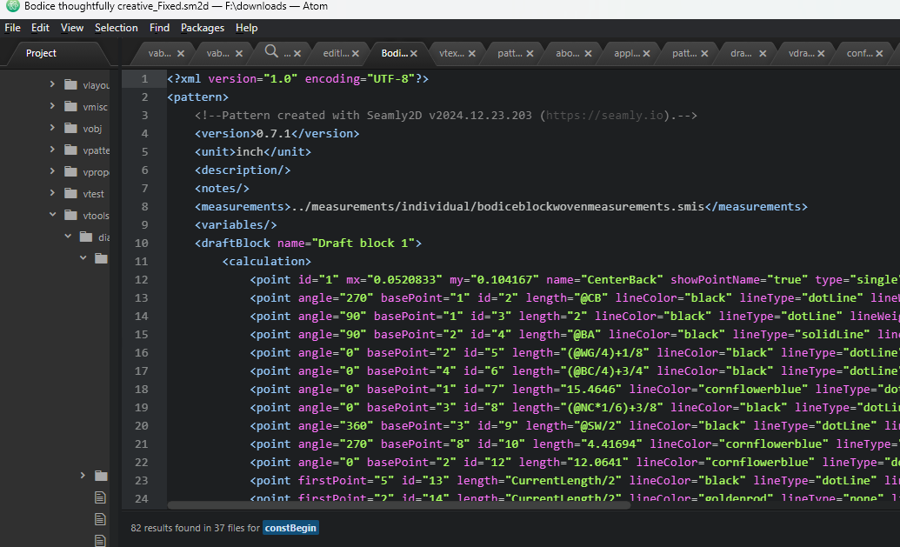Click the constBegin search term highlight
The width and height of the screenshot is (900, 547).
291,527
